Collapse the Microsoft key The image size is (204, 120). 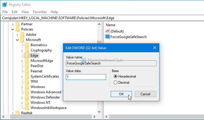[17, 40]
